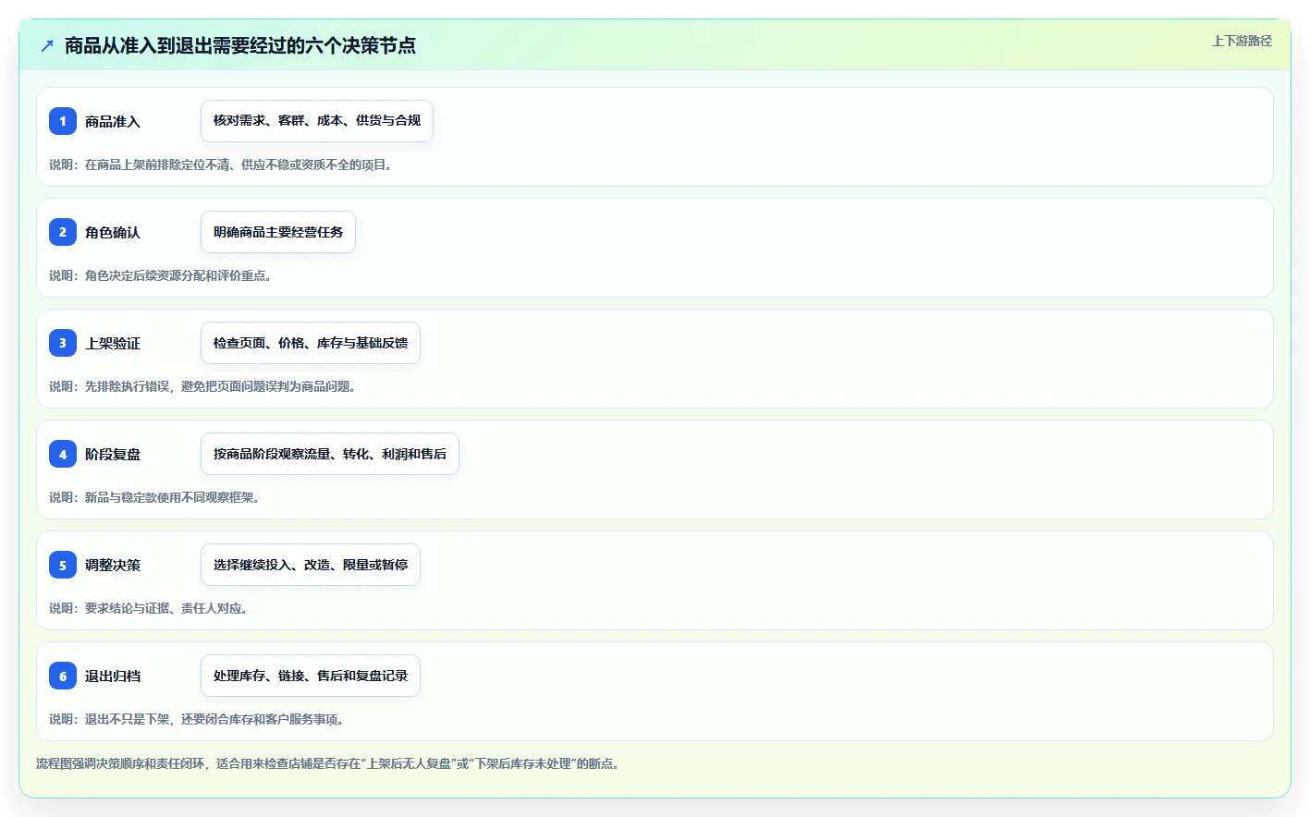The image size is (1310, 817).
Task: Click the 明确商品主要经营任务 box
Action: [278, 232]
